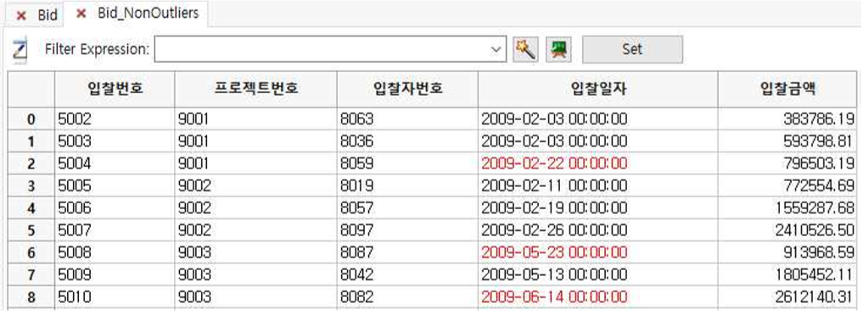Image resolution: width=863 pixels, height=314 pixels.
Task: Click bid amount cell 772554.69
Action: coord(787,186)
